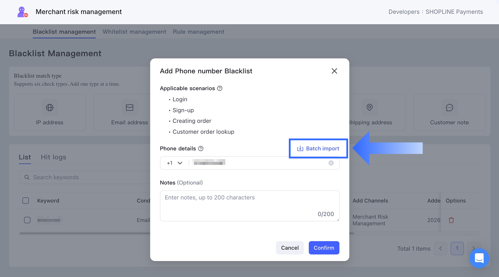Screen dimensions: 499x277
Task: Confirm adding the phone number blacklist
Action: coord(324,248)
